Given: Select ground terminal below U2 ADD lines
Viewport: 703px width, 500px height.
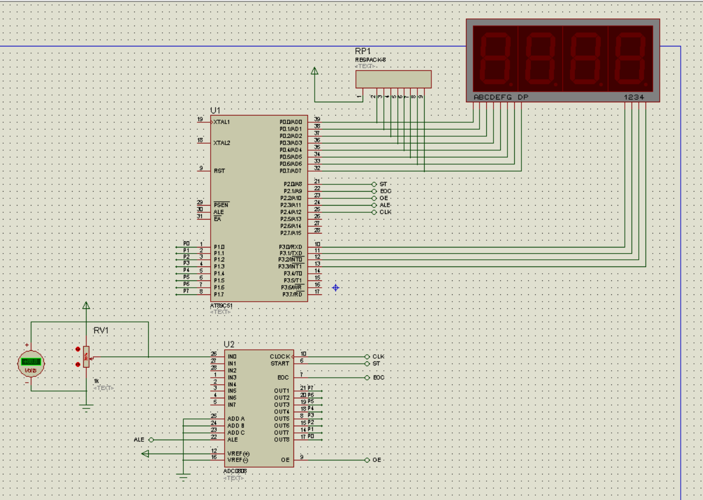Looking at the screenshot, I should point(183,477).
